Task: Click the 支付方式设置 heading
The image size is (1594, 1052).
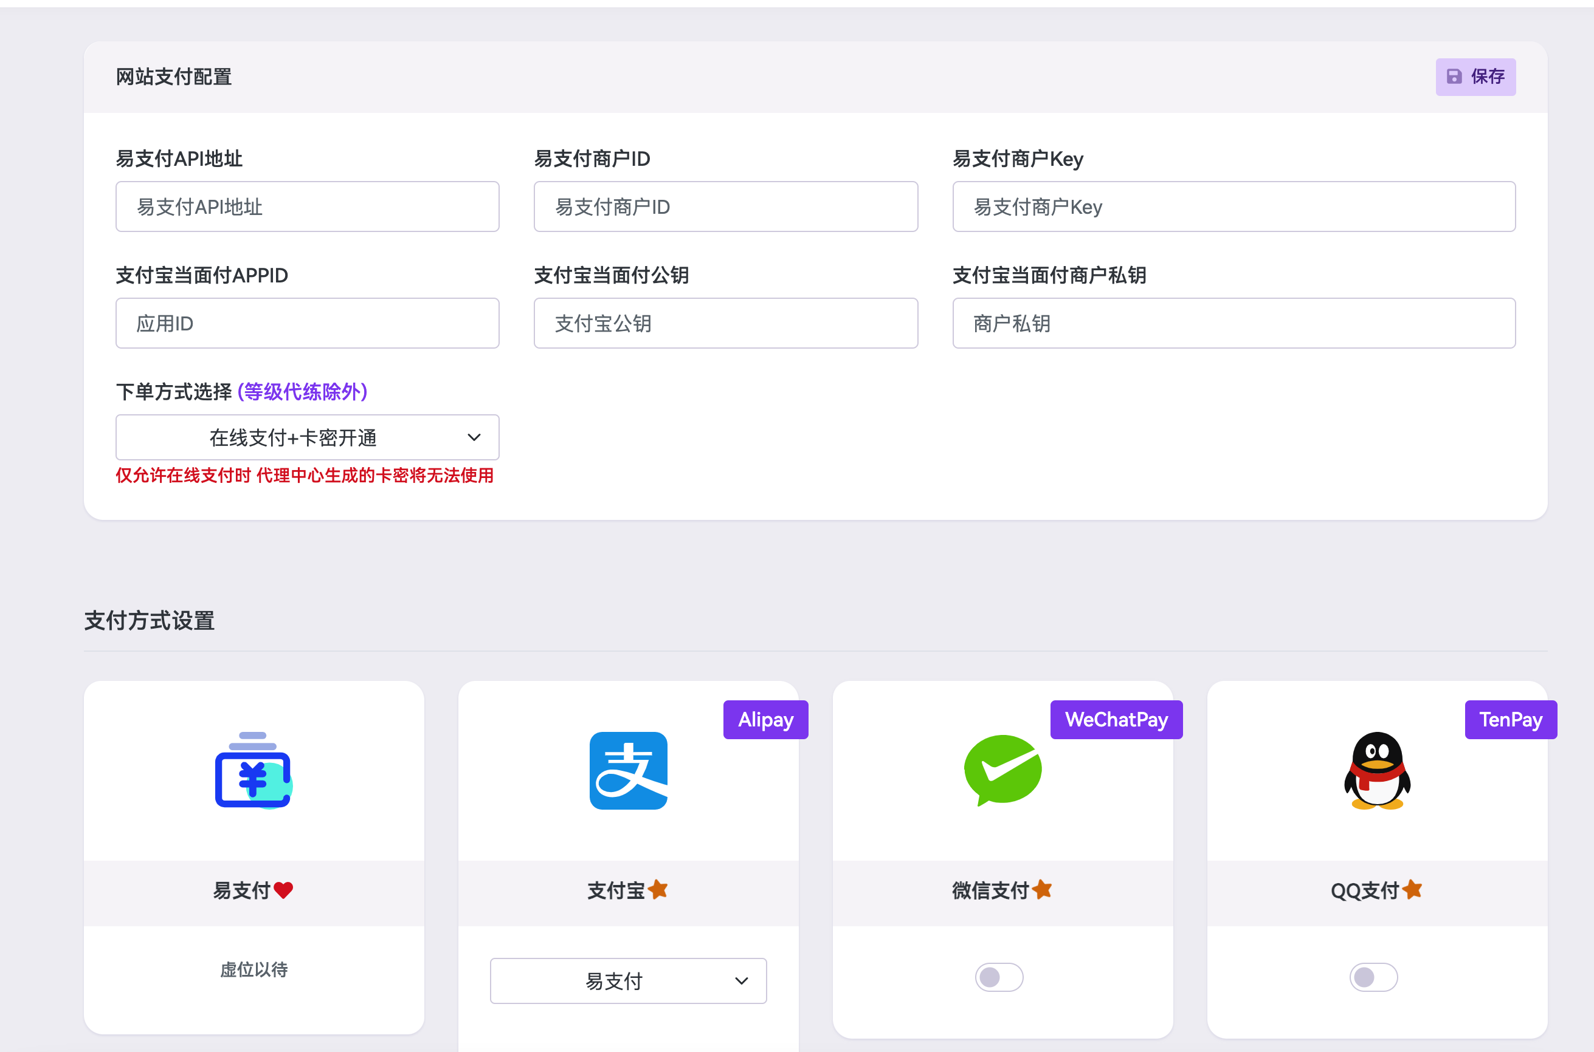Action: [149, 621]
